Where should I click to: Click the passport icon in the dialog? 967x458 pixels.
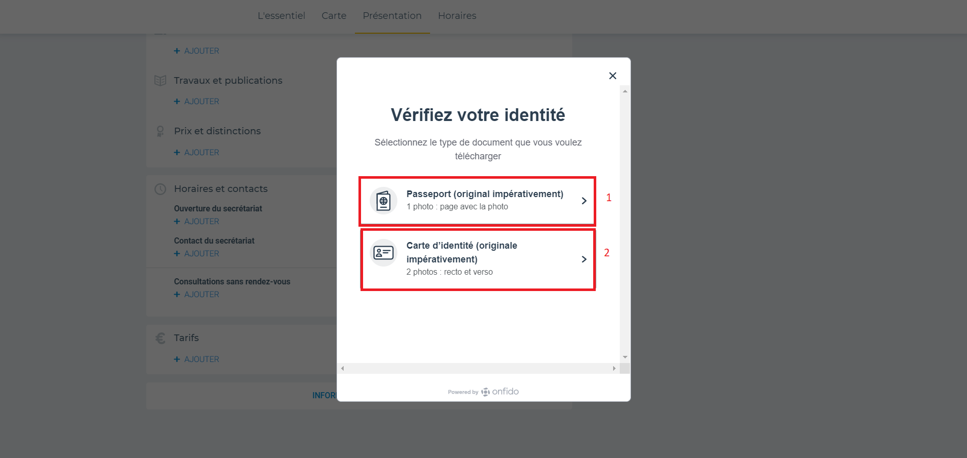tap(384, 201)
